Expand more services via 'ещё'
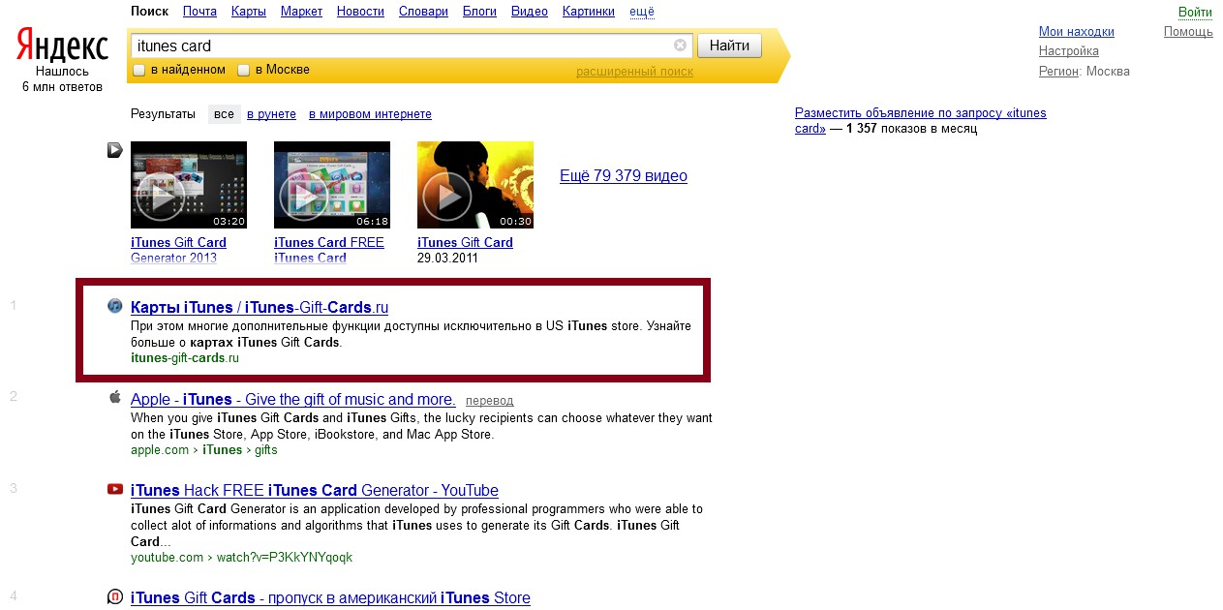Image resolution: width=1223 pixels, height=610 pixels. [642, 12]
